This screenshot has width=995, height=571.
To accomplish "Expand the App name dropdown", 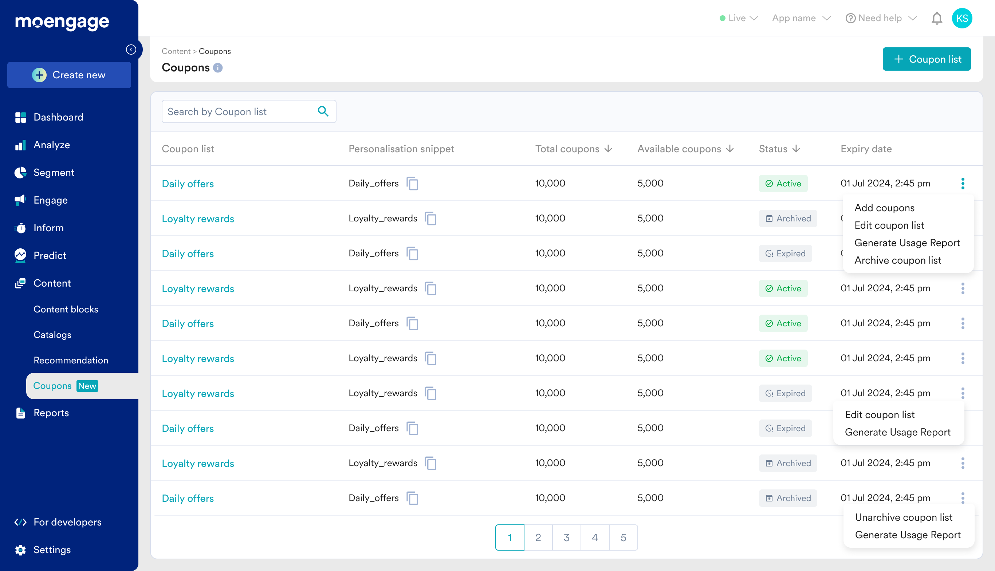I will click(801, 18).
